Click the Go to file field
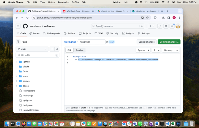Image resolution: width=199 pixels, height=128 pixels. (37, 55)
